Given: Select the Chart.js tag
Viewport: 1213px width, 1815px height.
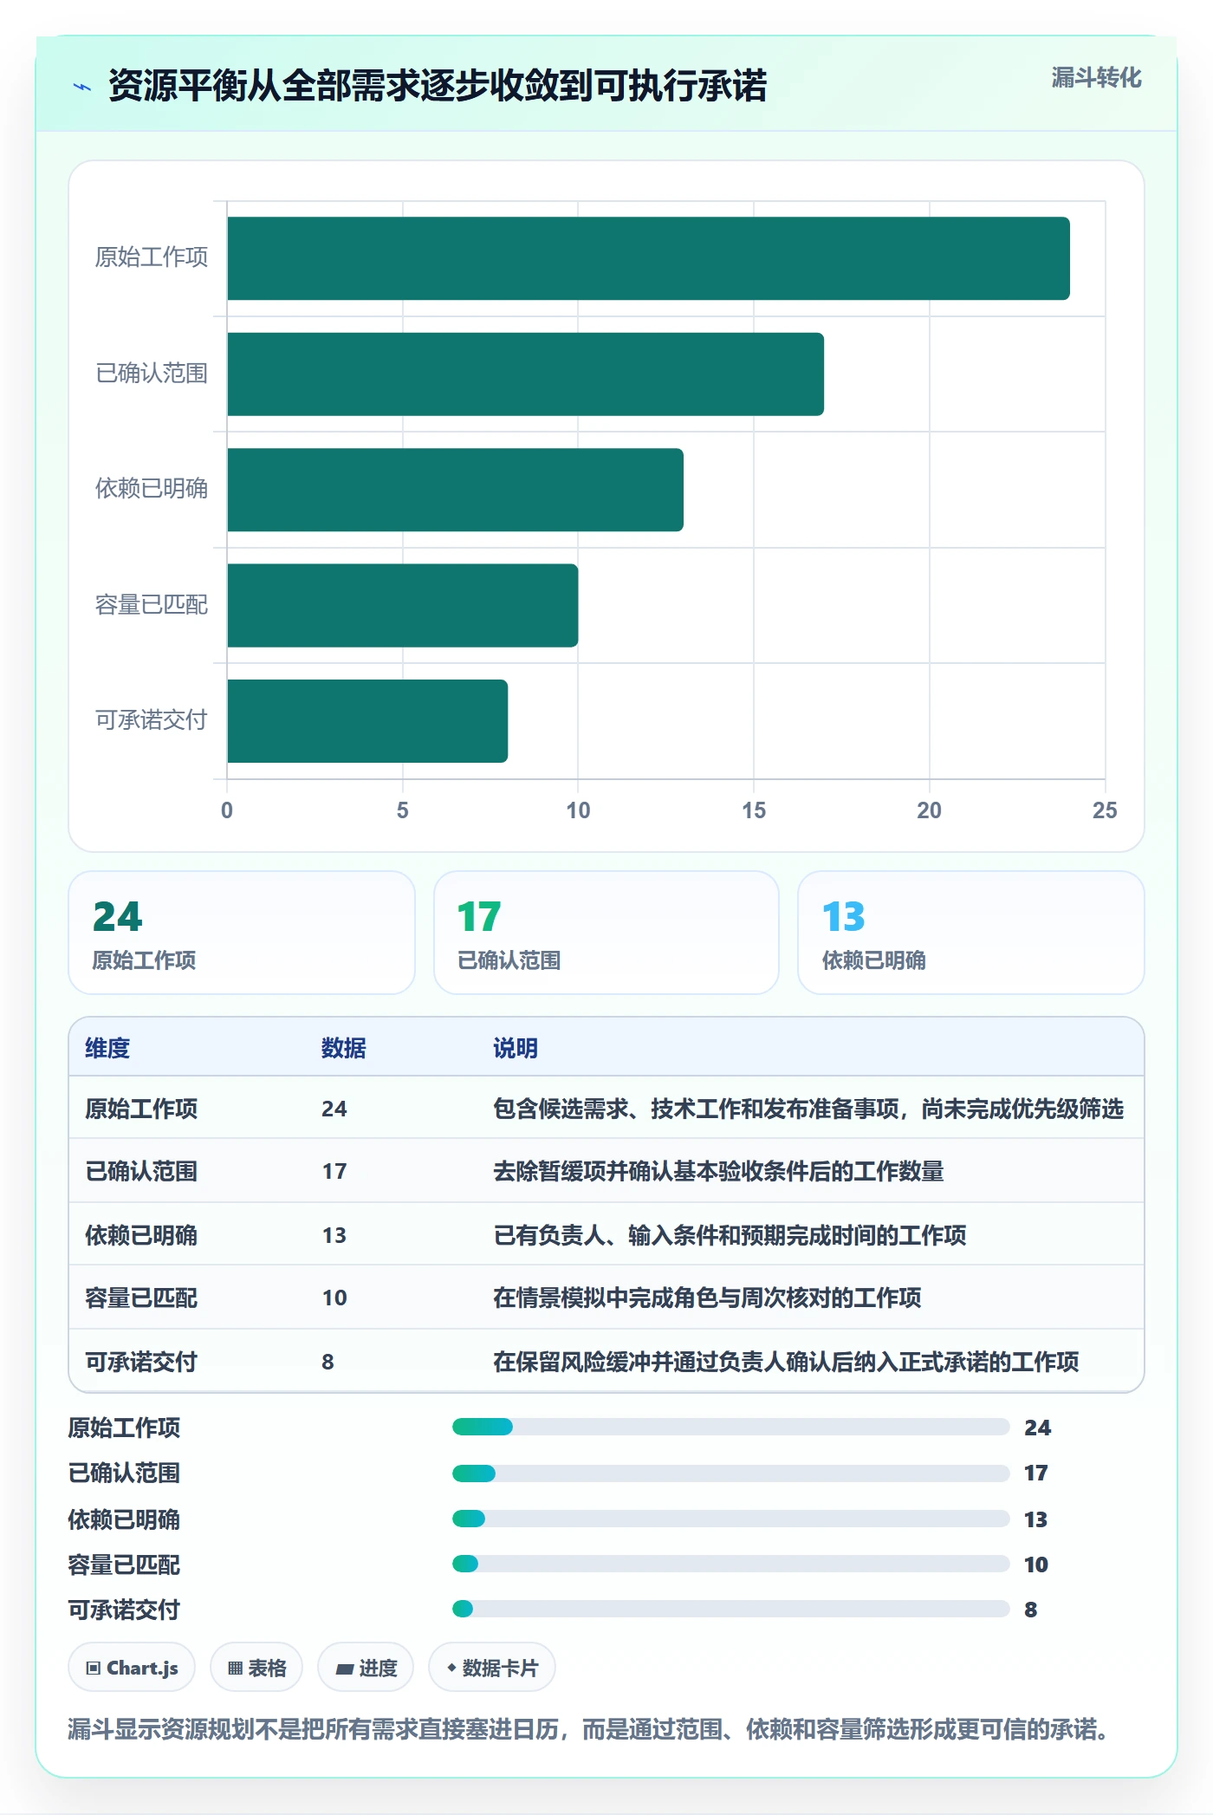Looking at the screenshot, I should click(x=132, y=1667).
